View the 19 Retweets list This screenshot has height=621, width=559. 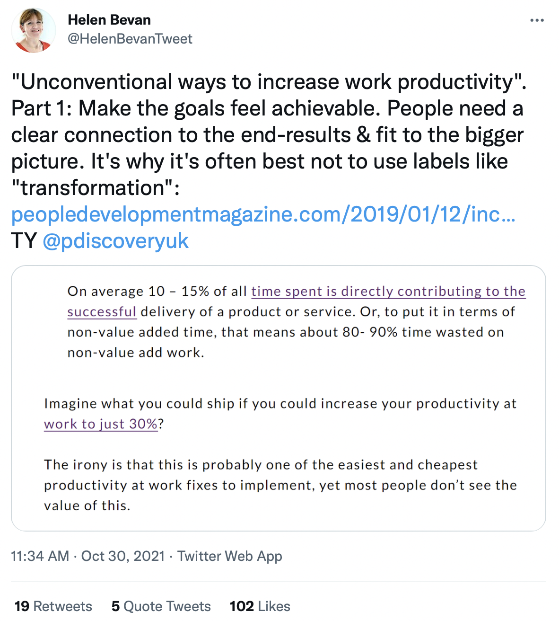(53, 606)
